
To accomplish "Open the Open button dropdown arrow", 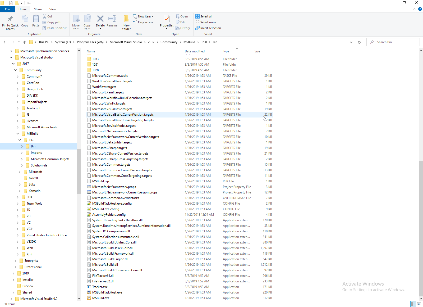I will [190, 16].
